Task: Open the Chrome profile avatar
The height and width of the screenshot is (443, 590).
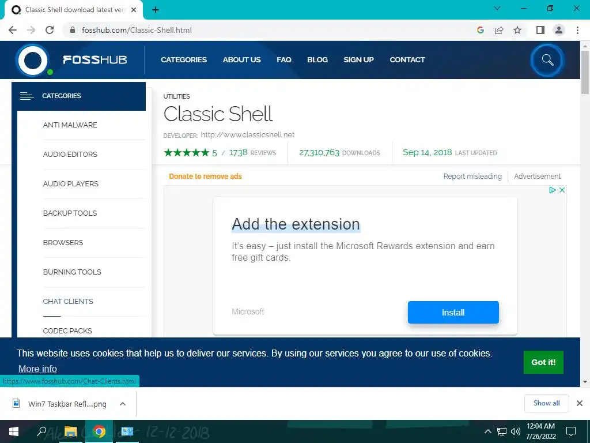Action: pyautogui.click(x=559, y=30)
